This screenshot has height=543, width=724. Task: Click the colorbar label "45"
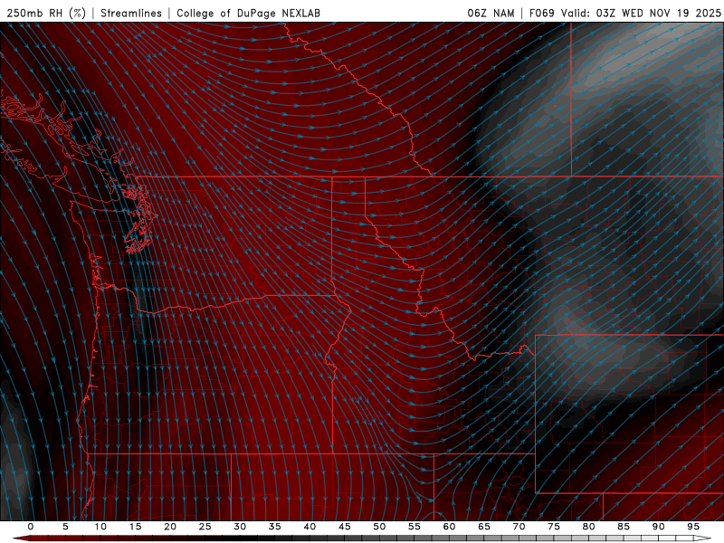pos(345,527)
